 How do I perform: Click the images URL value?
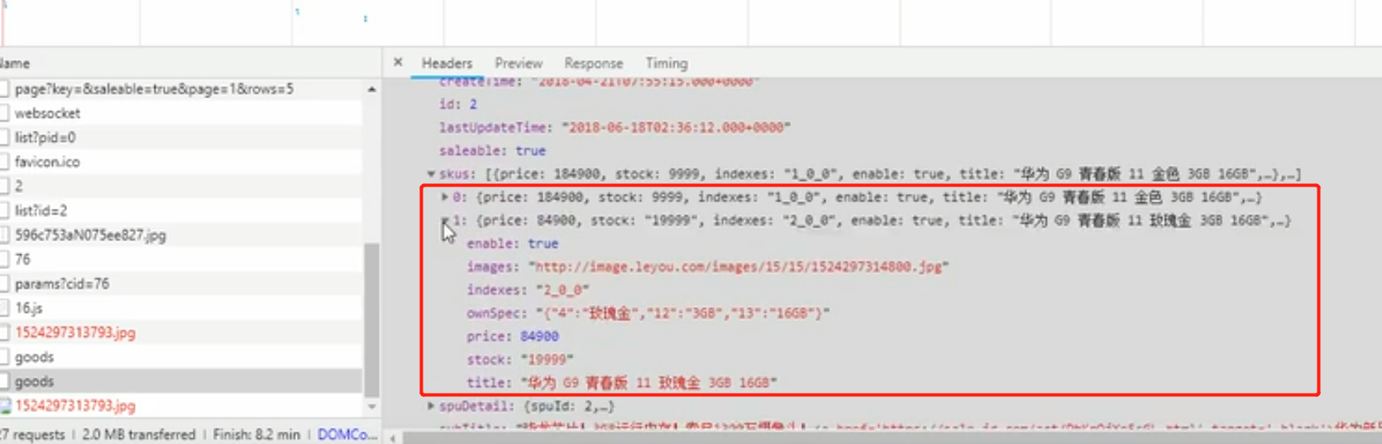click(x=739, y=267)
